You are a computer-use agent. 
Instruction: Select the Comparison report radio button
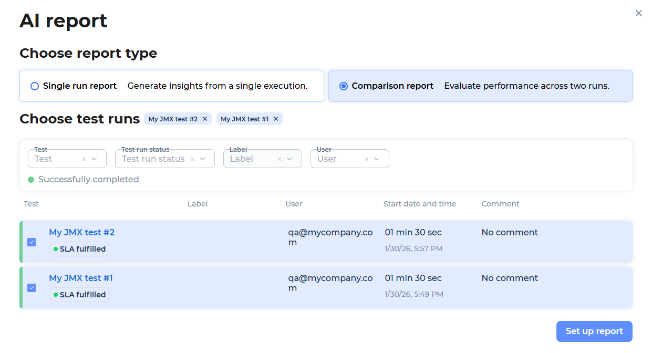pyautogui.click(x=344, y=86)
